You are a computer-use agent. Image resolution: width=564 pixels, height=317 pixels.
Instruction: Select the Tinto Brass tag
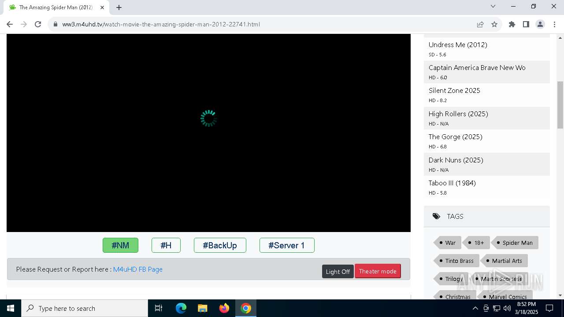(x=456, y=261)
